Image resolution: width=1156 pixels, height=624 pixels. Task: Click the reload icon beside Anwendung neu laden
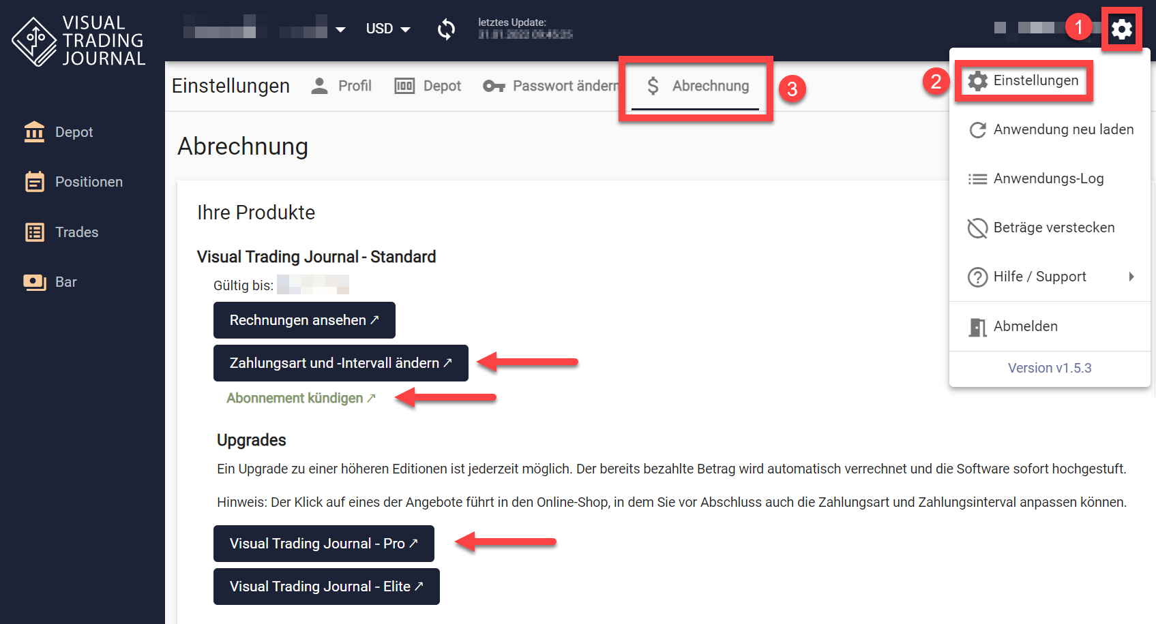coord(977,130)
